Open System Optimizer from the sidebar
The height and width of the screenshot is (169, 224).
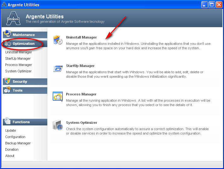pos(18,71)
